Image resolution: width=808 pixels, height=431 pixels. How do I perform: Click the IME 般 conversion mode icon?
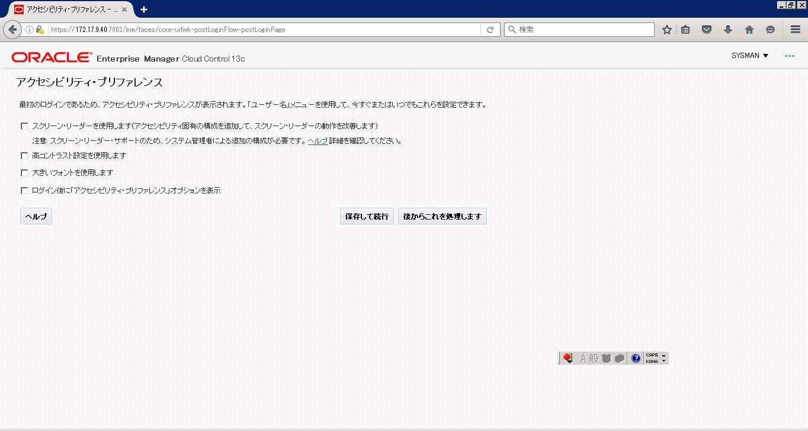594,359
